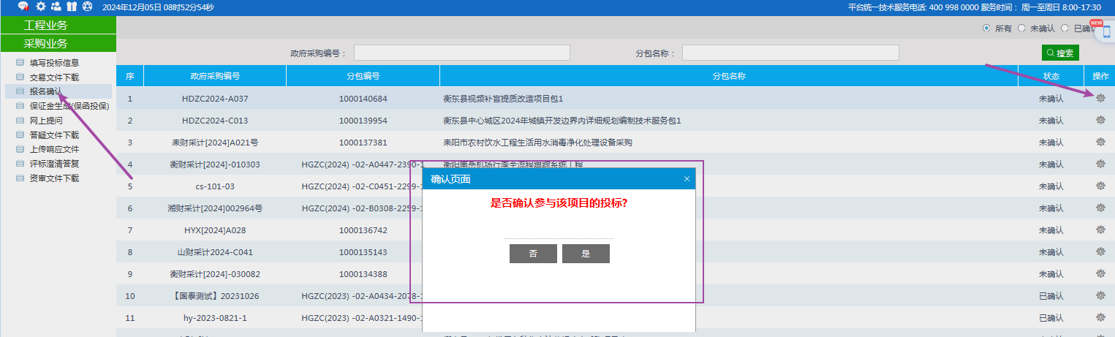Click the users group icon in top bar
Screen dimensions: 1115x337
coord(56,7)
